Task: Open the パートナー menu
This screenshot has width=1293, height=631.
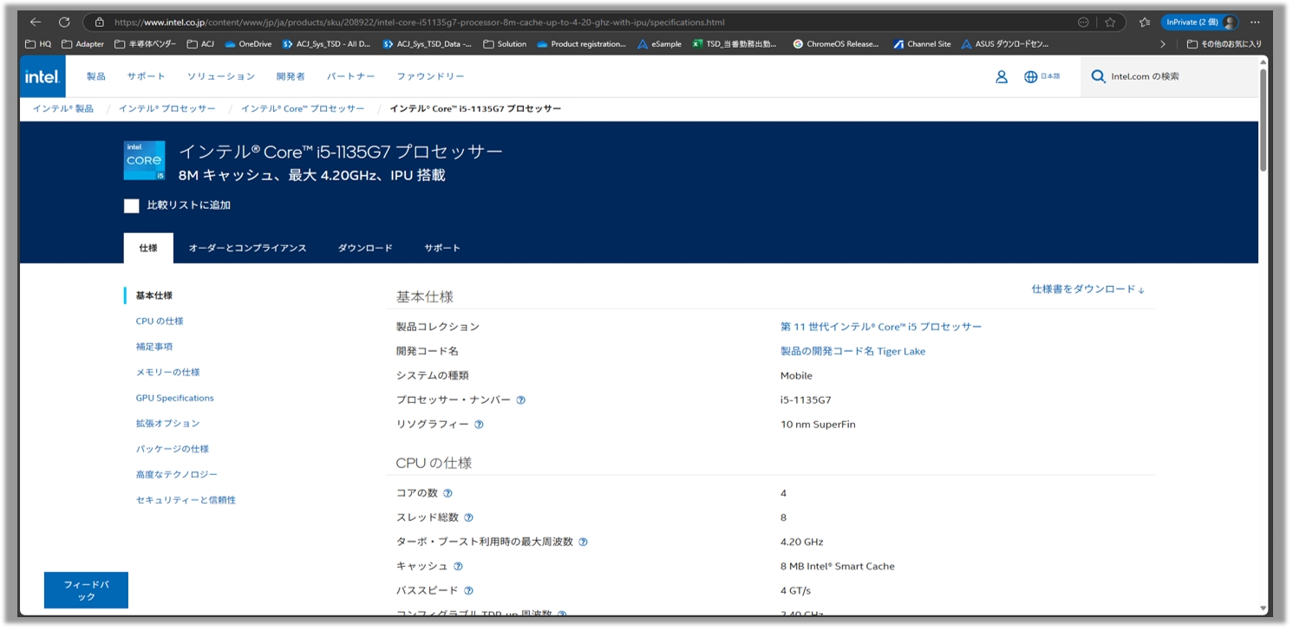Action: click(351, 76)
